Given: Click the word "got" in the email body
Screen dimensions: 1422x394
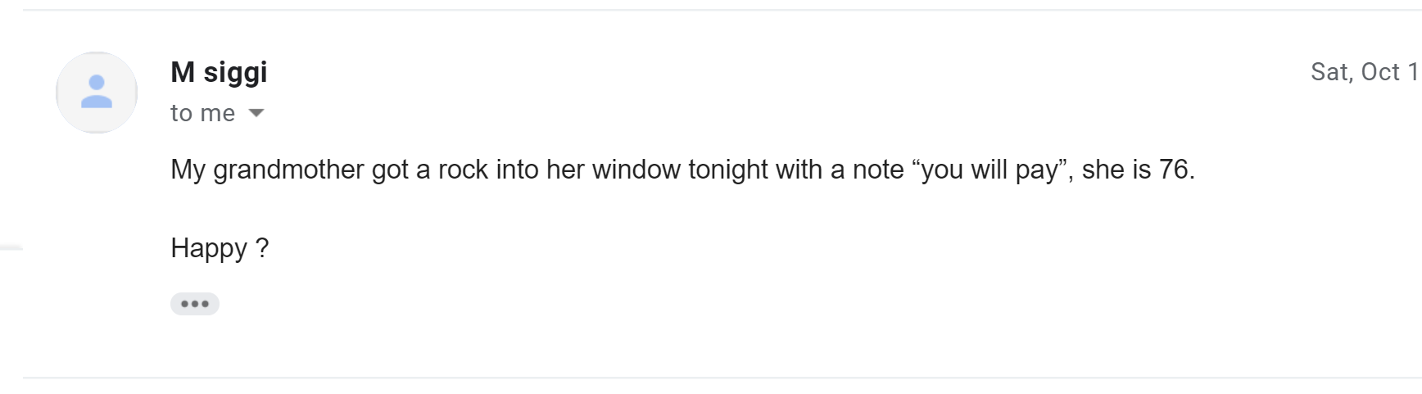Looking at the screenshot, I should pyautogui.click(x=390, y=170).
